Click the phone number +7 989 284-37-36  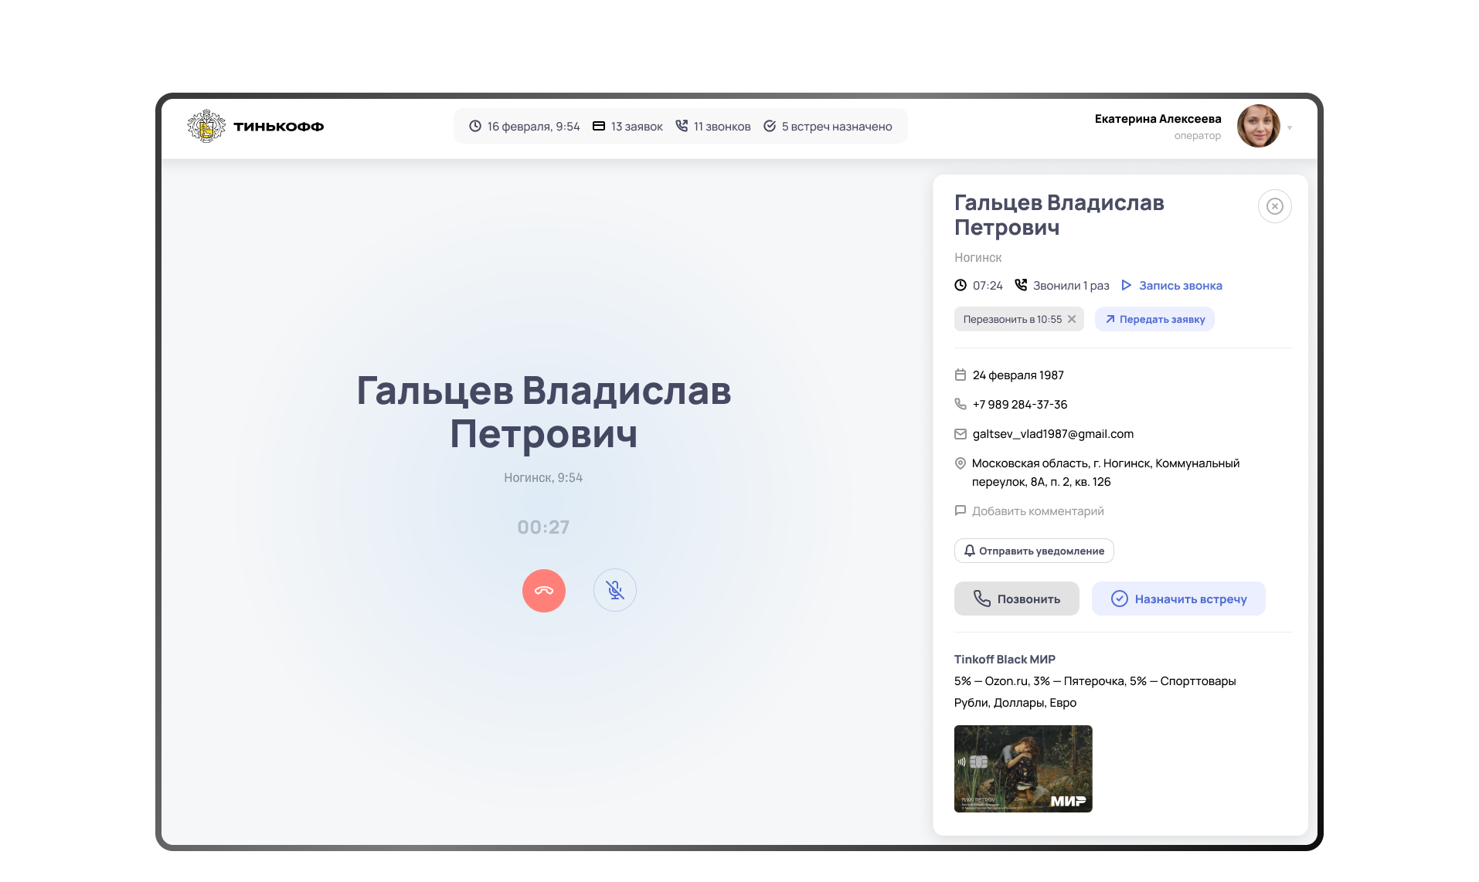click(1019, 405)
